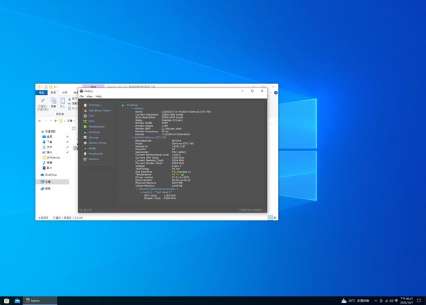Select the Operating System sidebar icon
This screenshot has height=305, width=426.
(85, 110)
